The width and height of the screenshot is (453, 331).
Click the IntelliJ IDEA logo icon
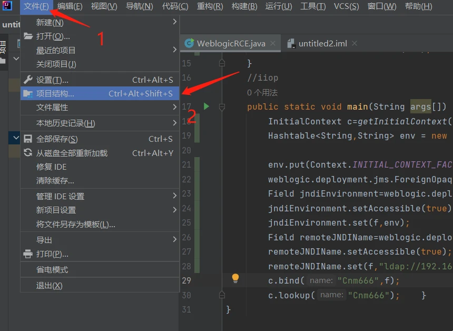tap(7, 5)
